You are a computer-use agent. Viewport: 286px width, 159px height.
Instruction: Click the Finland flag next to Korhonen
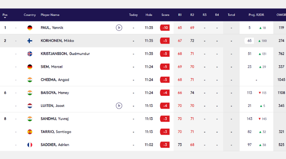pyautogui.click(x=30, y=41)
